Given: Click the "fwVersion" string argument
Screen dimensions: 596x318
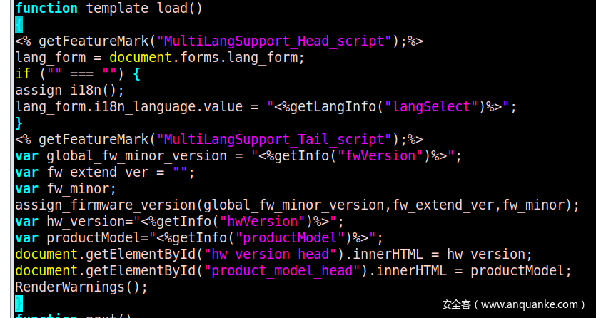Looking at the screenshot, I should point(376,156).
